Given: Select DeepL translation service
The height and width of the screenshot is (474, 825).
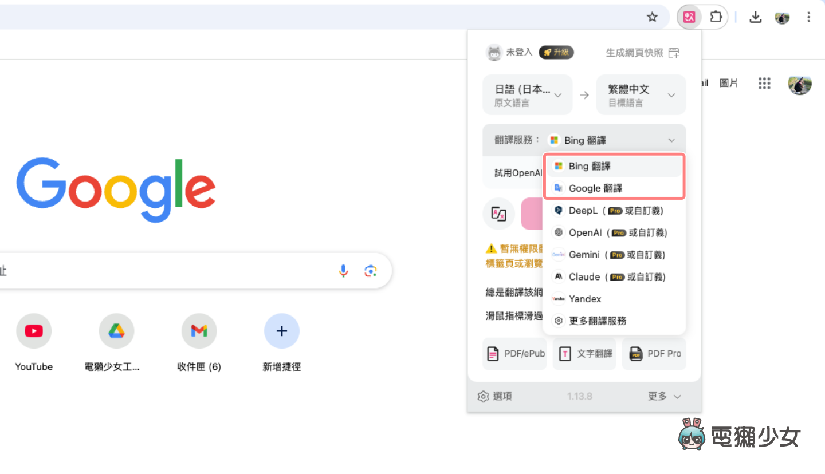Looking at the screenshot, I should (x=614, y=211).
